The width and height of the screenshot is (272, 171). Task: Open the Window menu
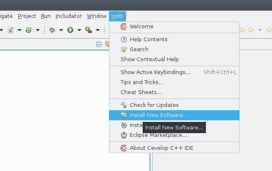tap(96, 16)
